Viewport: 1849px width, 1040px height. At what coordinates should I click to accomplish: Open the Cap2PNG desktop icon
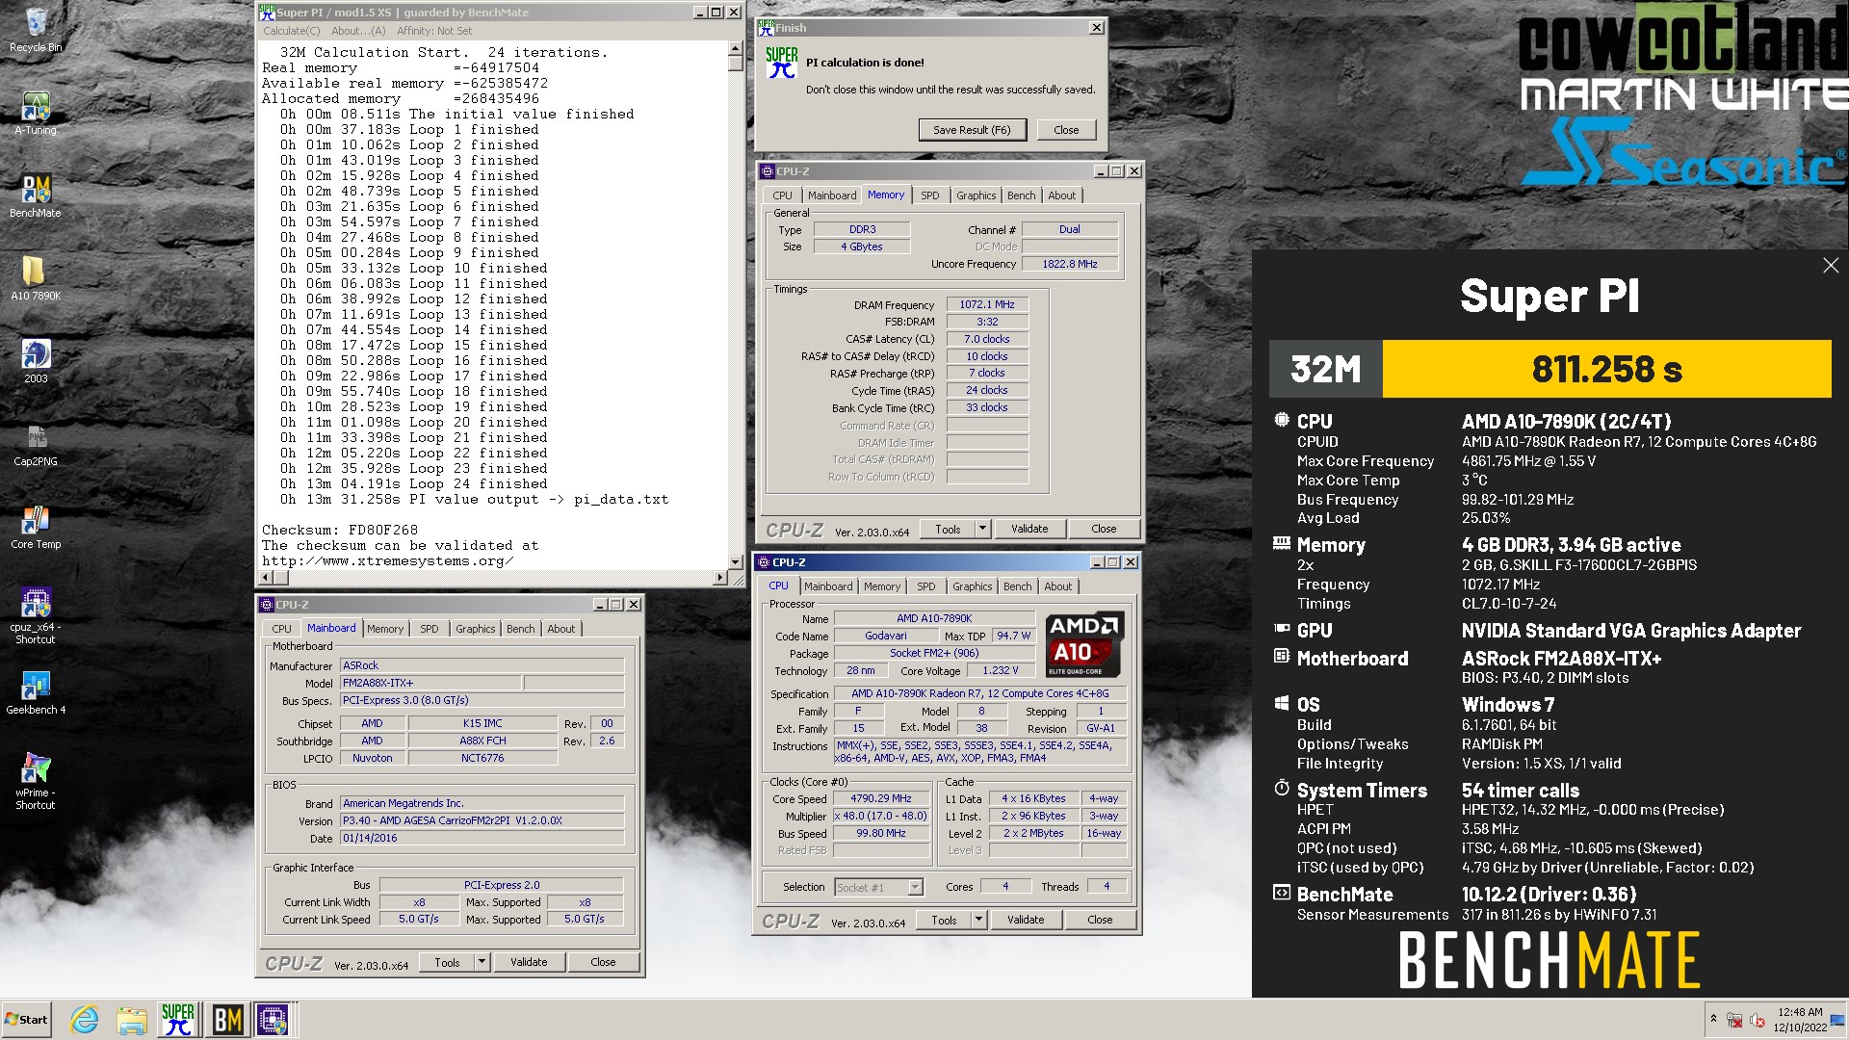click(x=36, y=444)
